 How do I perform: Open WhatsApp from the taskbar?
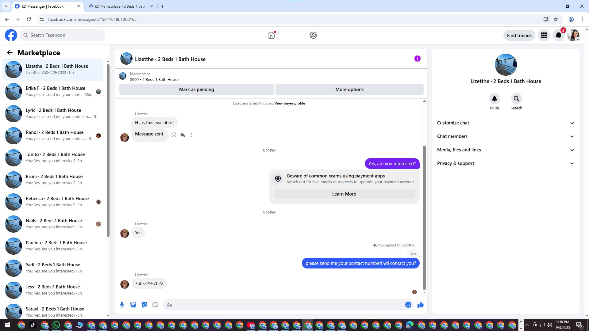(56, 325)
